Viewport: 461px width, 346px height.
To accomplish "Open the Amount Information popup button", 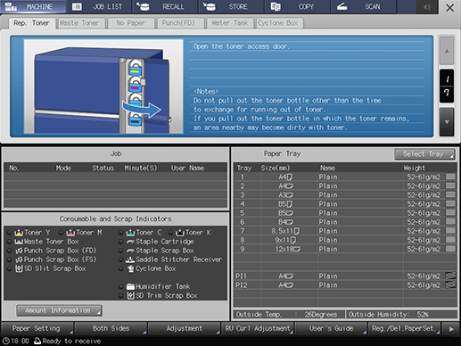I will click(x=59, y=310).
